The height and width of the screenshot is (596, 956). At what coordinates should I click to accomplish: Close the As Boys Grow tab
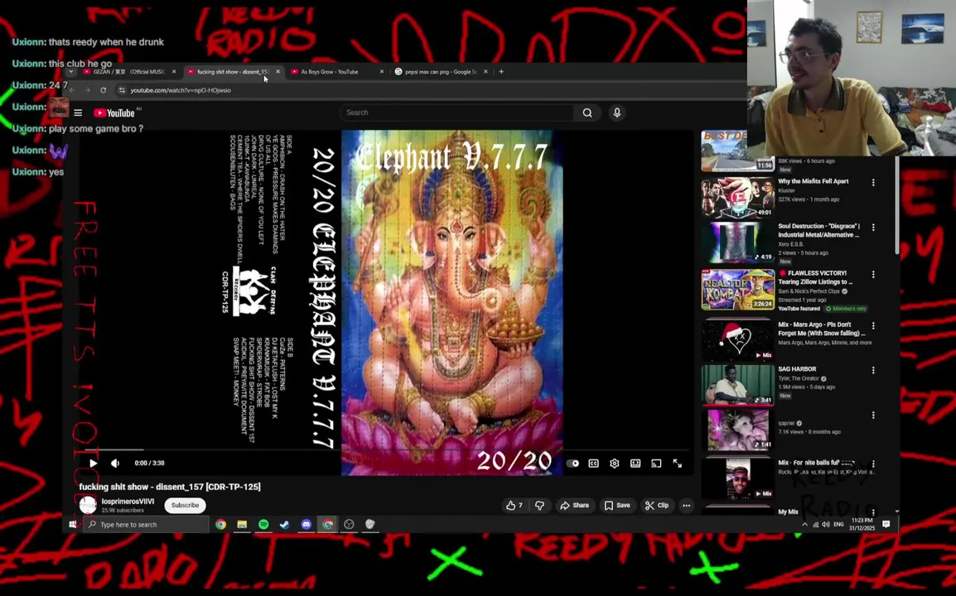coord(382,72)
